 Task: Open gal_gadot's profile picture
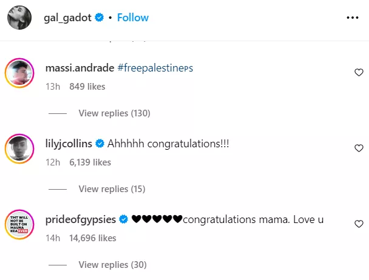(19, 18)
